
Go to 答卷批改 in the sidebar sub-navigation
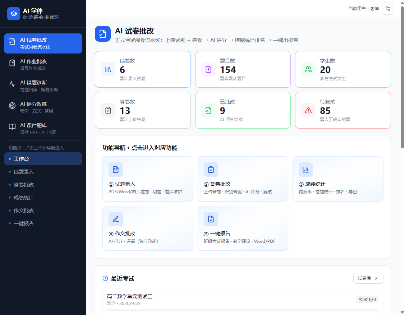click(x=43, y=185)
